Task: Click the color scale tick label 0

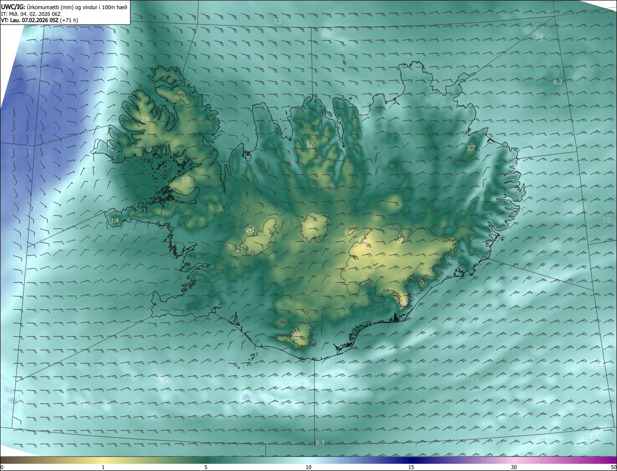Action: [2, 467]
